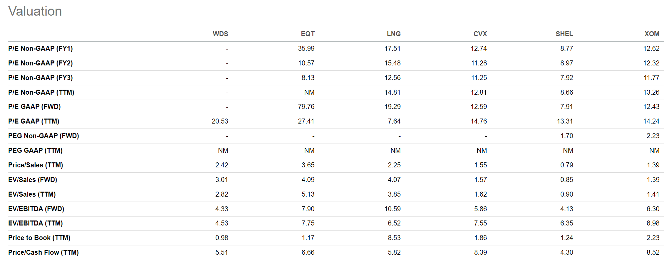The height and width of the screenshot is (265, 668).
Task: Select XOM PEG Non-GAAP (FWD) value 2.23
Action: click(653, 136)
